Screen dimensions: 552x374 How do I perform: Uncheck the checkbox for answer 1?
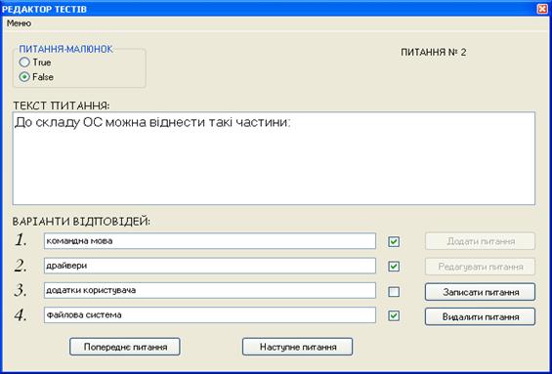pos(394,242)
